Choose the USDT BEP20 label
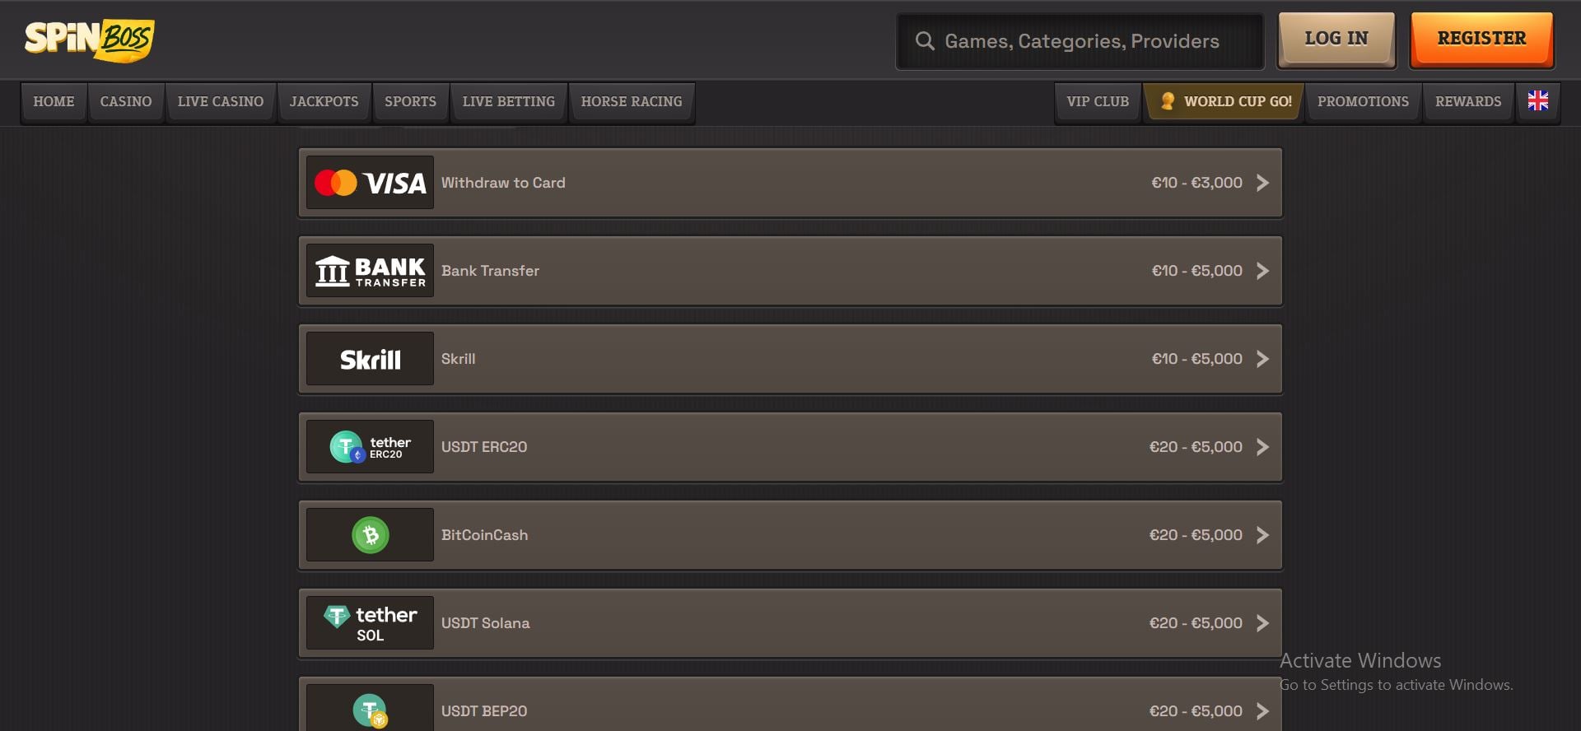The width and height of the screenshot is (1581, 731). coord(484,711)
